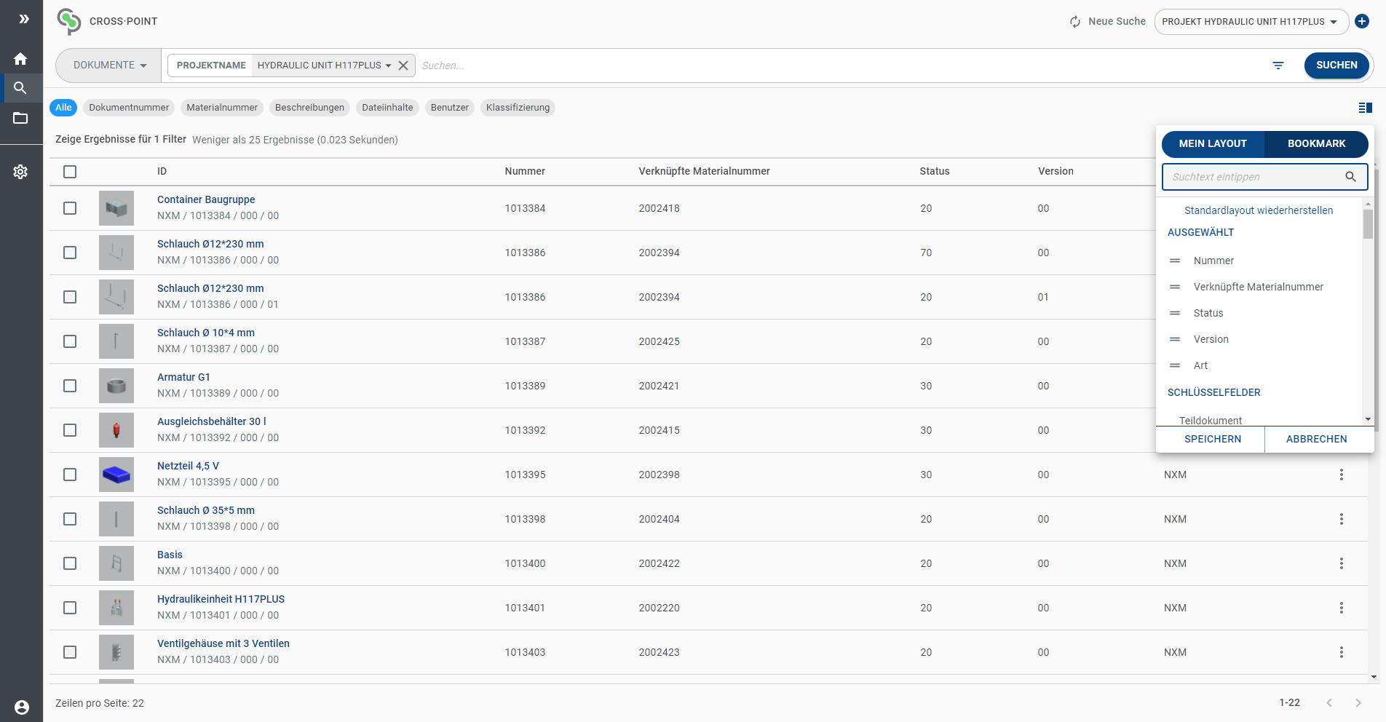The width and height of the screenshot is (1386, 722).
Task: Click the search icon in layout panel
Action: [1350, 177]
